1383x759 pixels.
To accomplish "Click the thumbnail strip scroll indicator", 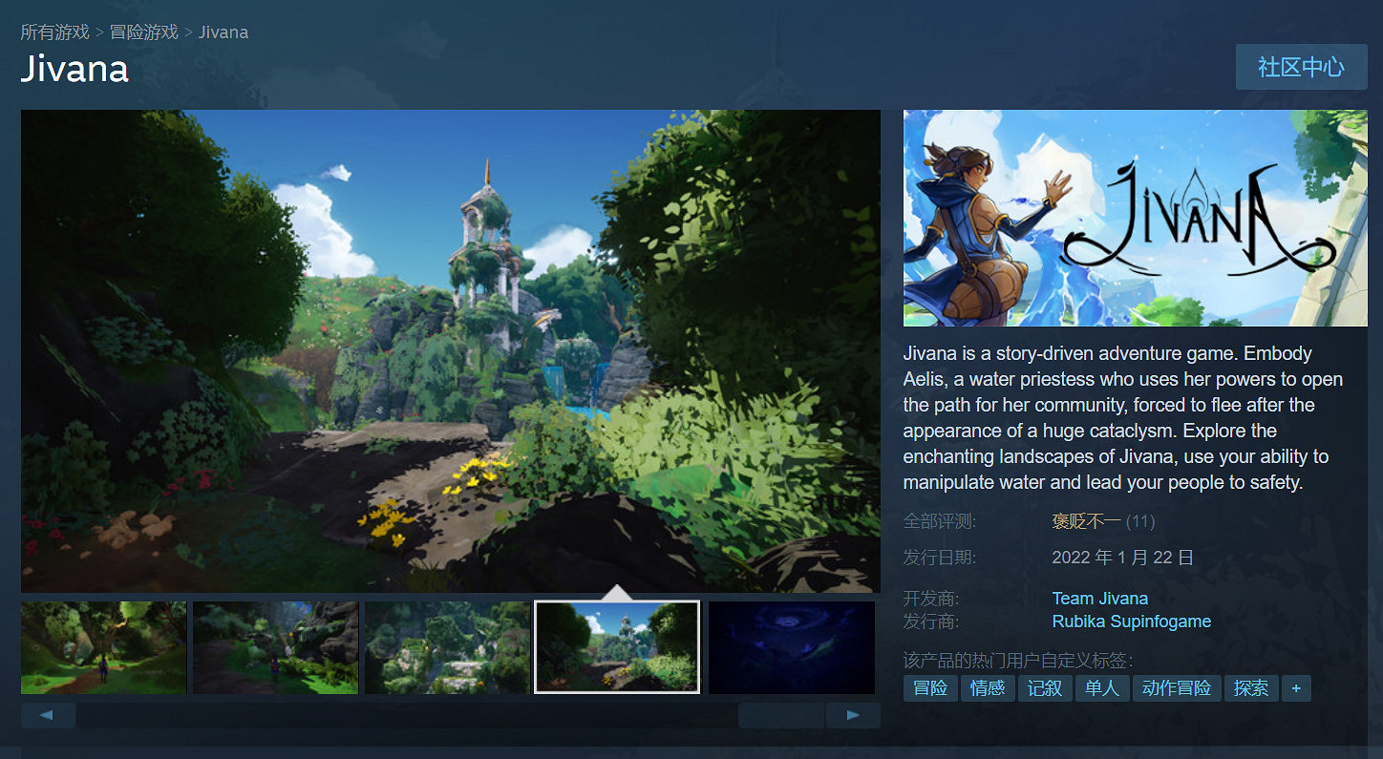I will [x=780, y=714].
